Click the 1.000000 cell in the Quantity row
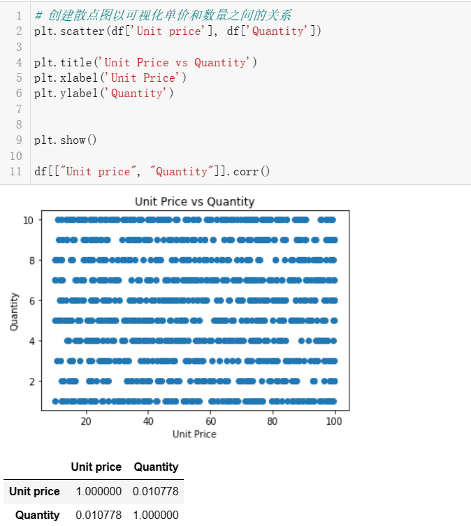Viewport: 471px width, 526px height. pos(156,515)
